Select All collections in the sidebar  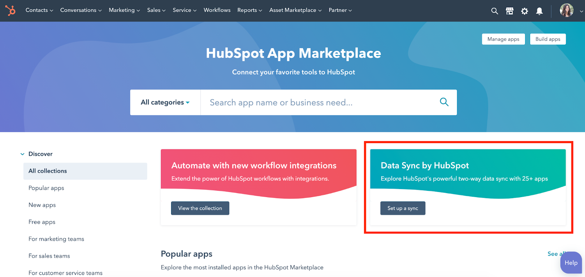tap(85, 171)
